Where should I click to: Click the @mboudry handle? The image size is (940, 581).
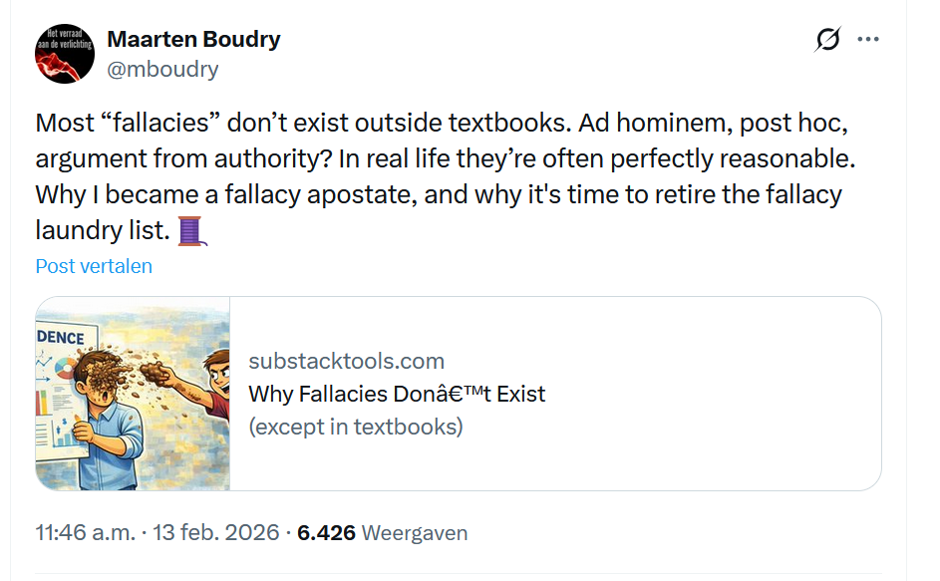click(162, 69)
